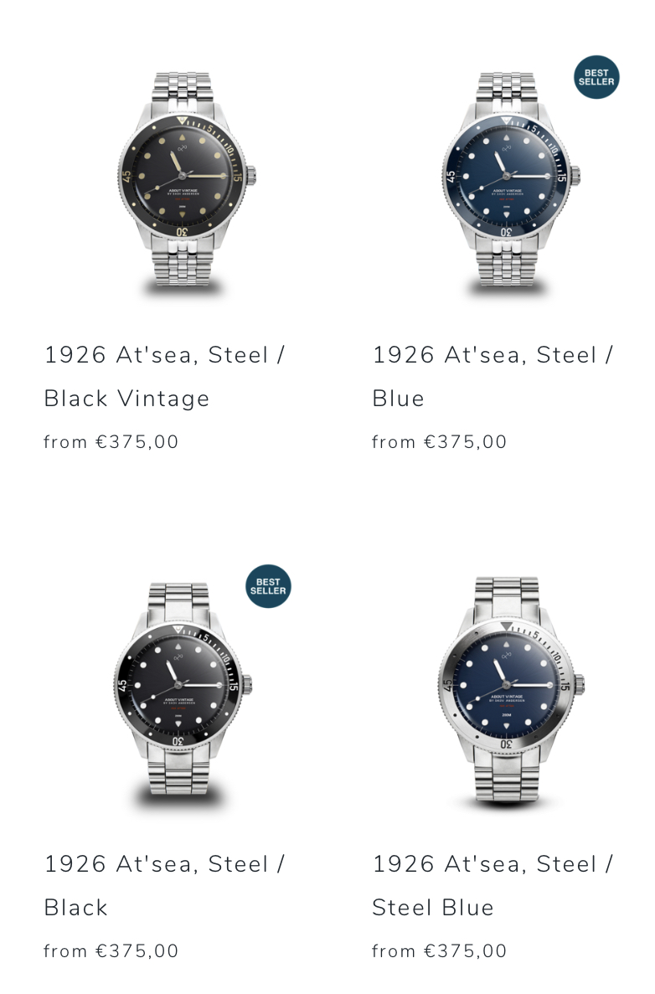Open the '1926 At'sea, Steel / Steel Blue' title link

pos(493,886)
